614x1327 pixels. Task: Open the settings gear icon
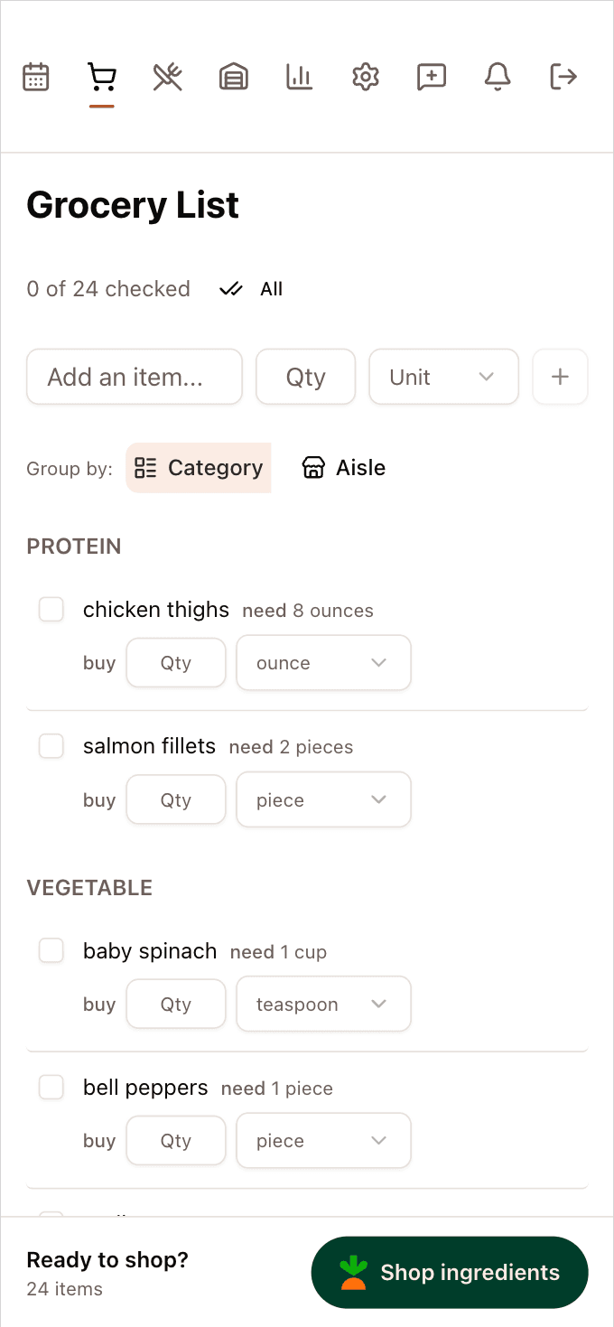click(x=365, y=77)
